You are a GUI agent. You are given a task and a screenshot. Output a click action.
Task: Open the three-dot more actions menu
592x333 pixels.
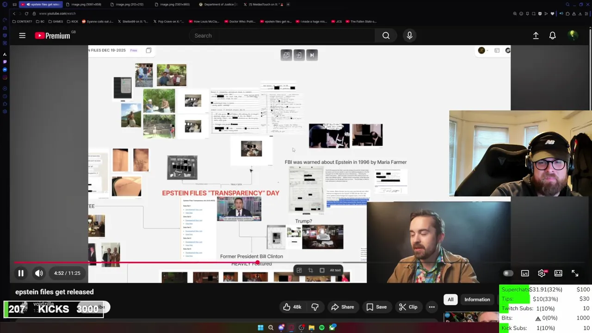coord(432,307)
